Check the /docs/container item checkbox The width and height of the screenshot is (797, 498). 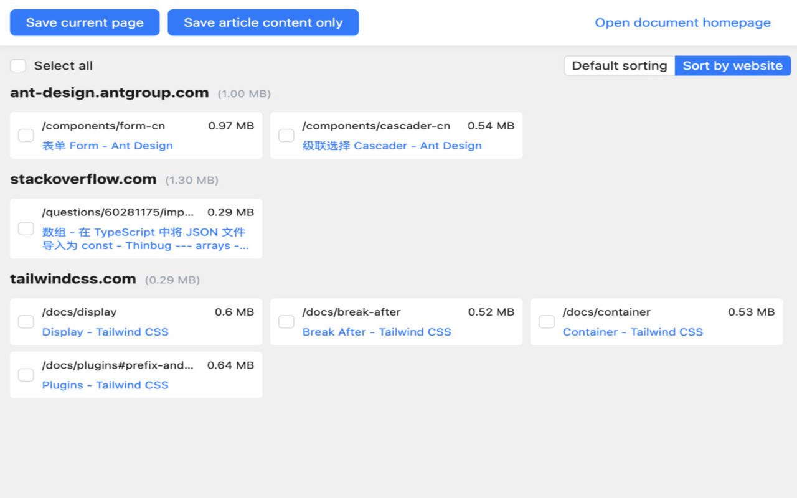pos(547,322)
